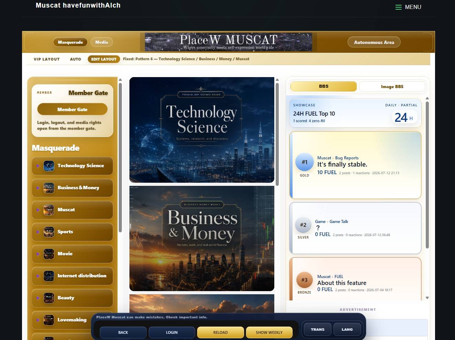
Task: Expand the Internet distribution arrow
Action: pyautogui.click(x=38, y=276)
